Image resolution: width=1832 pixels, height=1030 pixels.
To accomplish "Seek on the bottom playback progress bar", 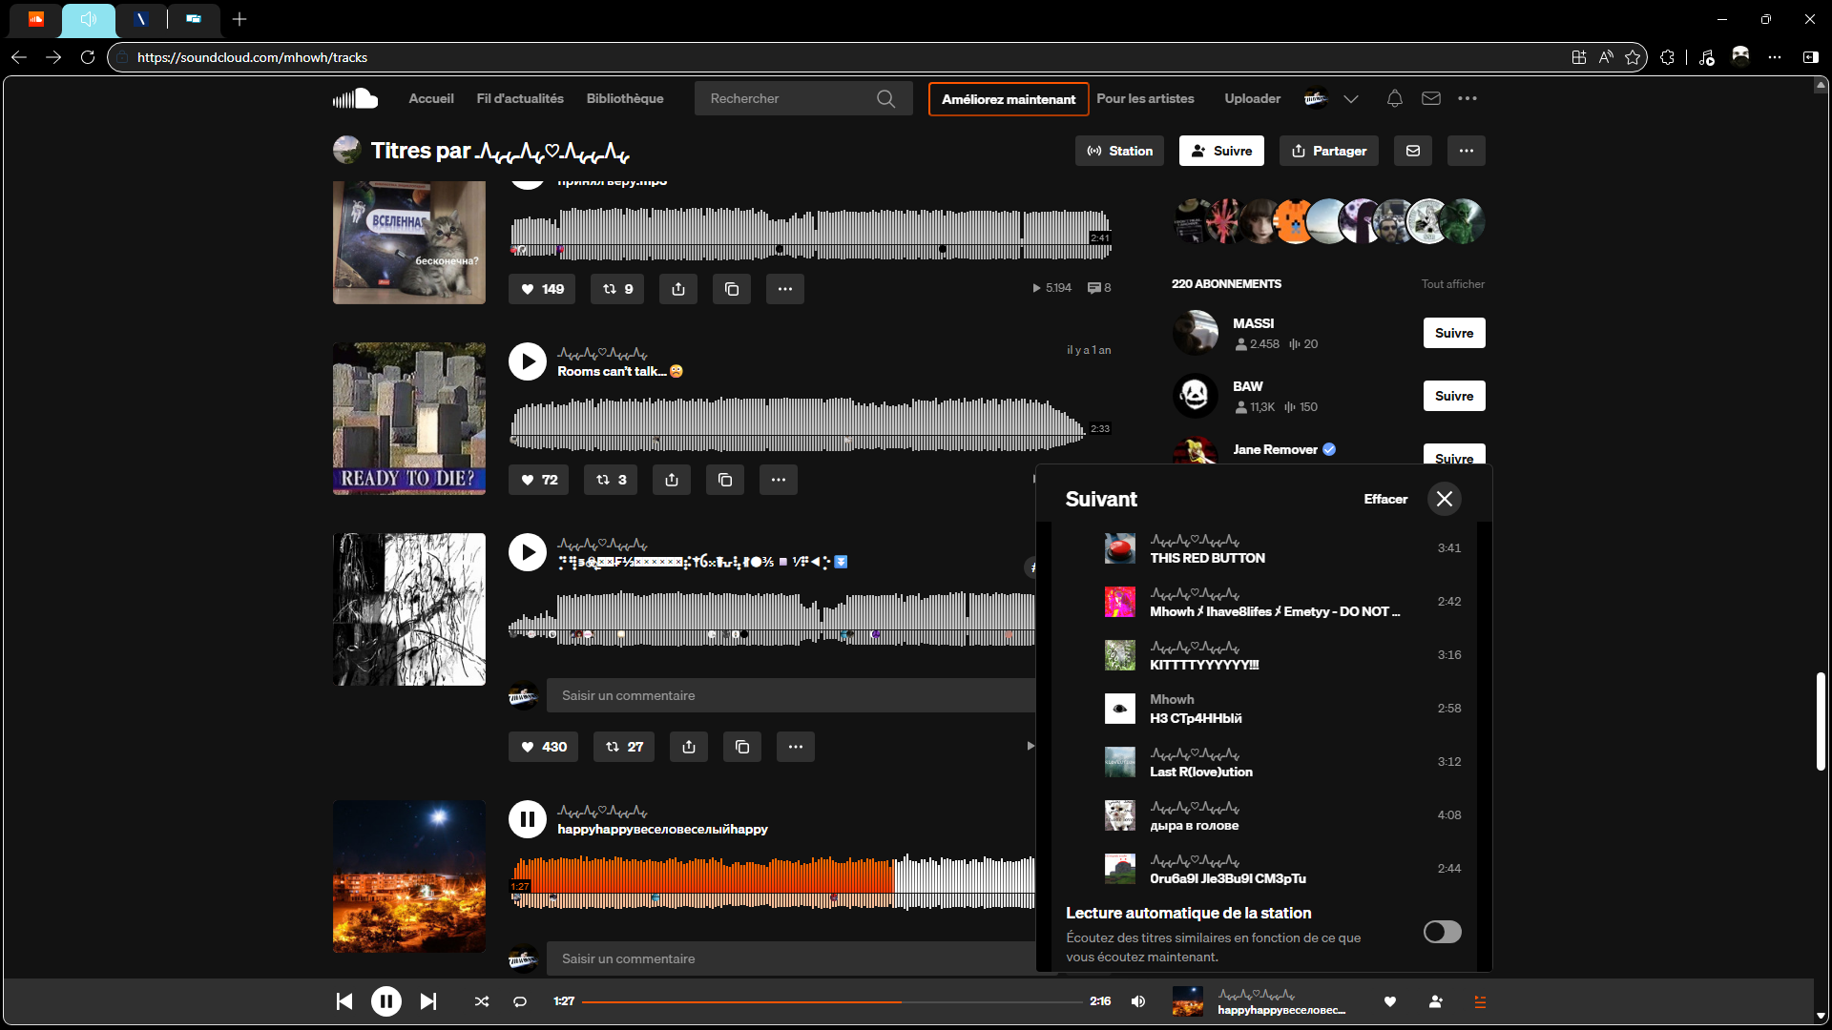I will (x=992, y=1001).
